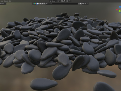Open the GIS menu
Viewport: 121px width, 91px height.
tap(10, 1)
